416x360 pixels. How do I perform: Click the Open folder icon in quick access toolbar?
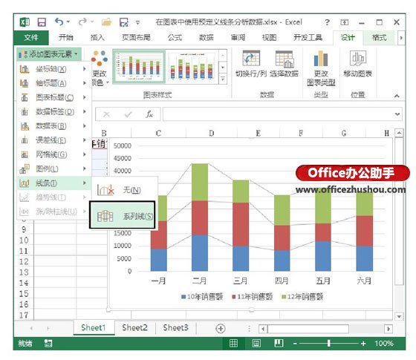pos(106,22)
